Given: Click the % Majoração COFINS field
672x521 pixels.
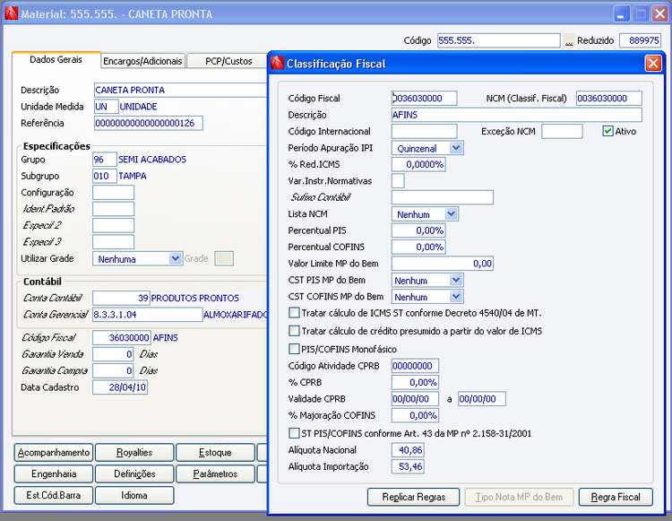Looking at the screenshot, I should (x=415, y=415).
